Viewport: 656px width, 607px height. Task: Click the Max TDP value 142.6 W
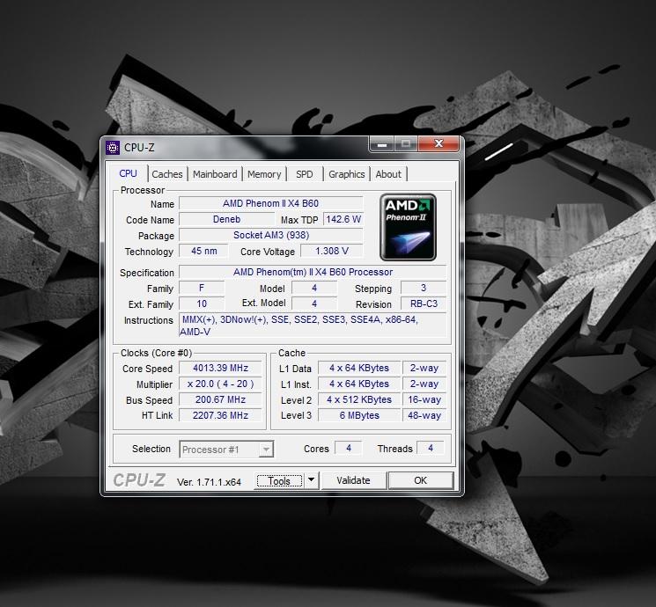(343, 219)
